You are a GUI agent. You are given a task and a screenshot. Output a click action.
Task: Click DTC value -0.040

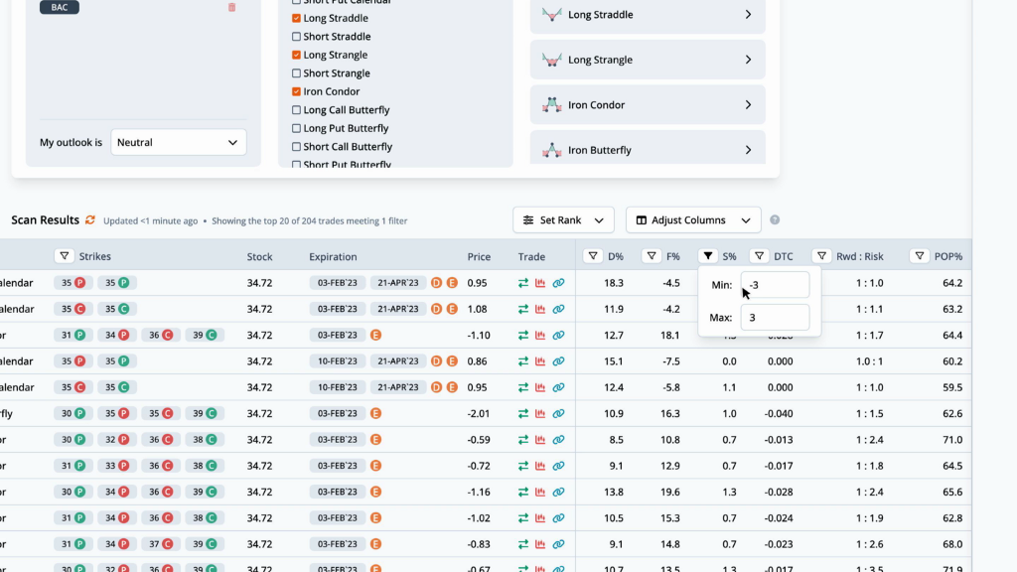pos(779,413)
